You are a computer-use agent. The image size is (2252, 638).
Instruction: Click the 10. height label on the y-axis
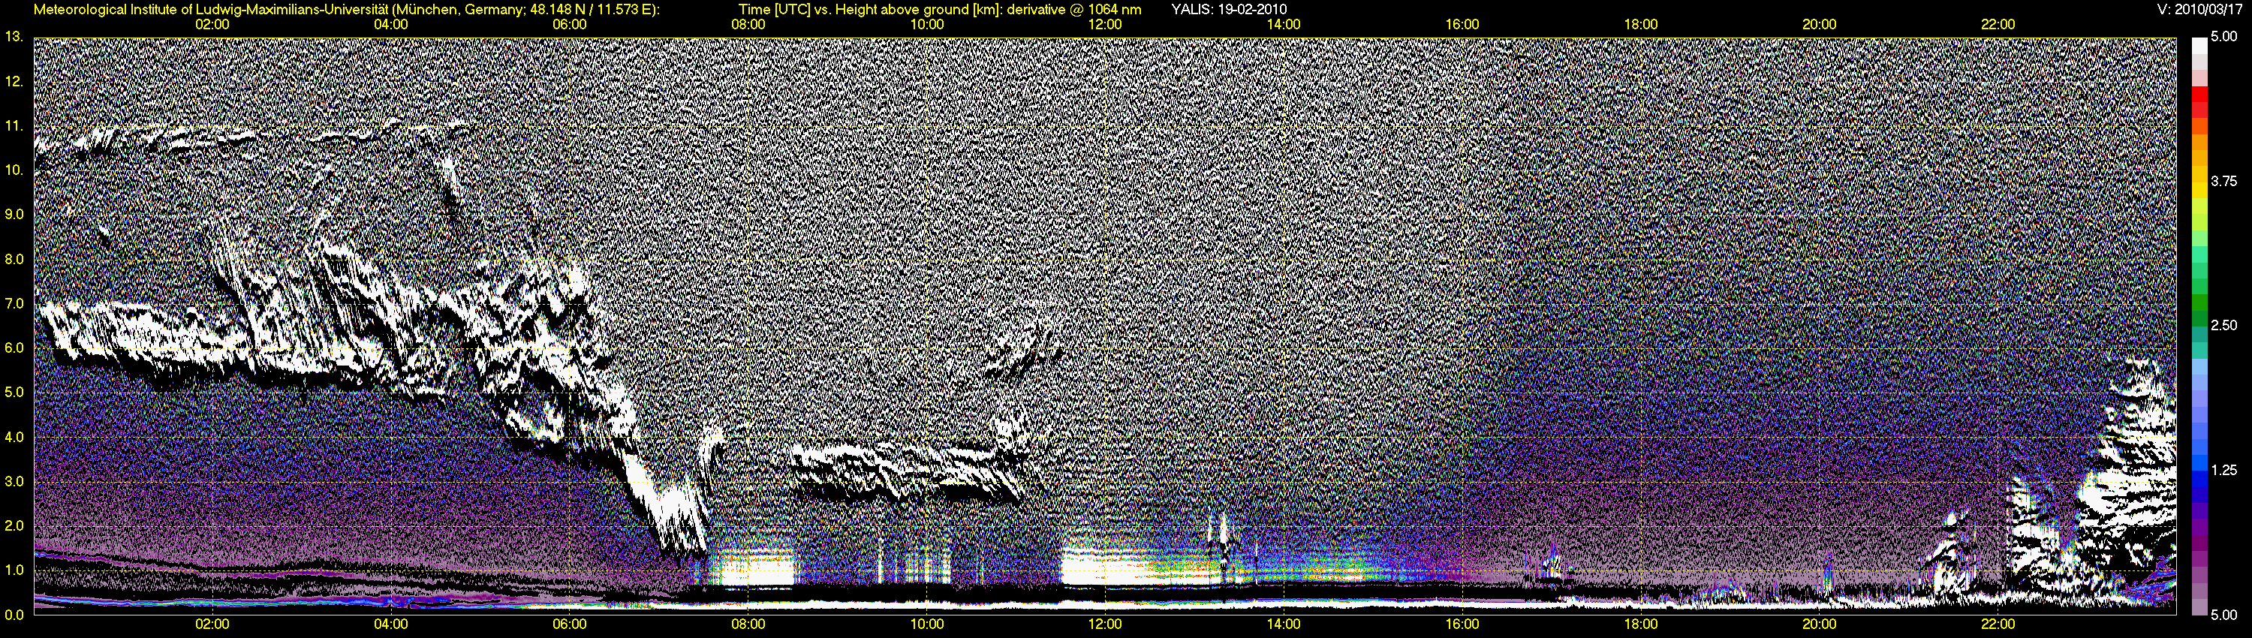14,170
